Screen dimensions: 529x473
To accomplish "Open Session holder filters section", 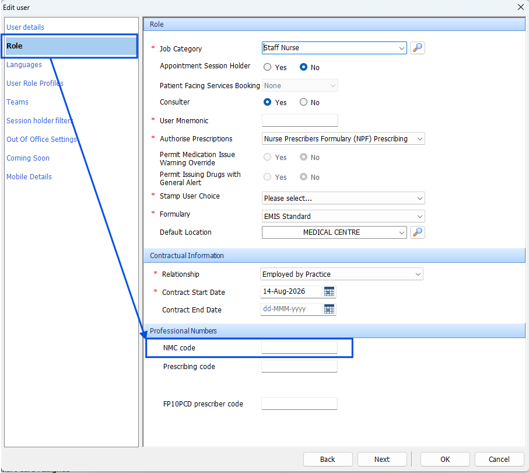I will pos(40,121).
